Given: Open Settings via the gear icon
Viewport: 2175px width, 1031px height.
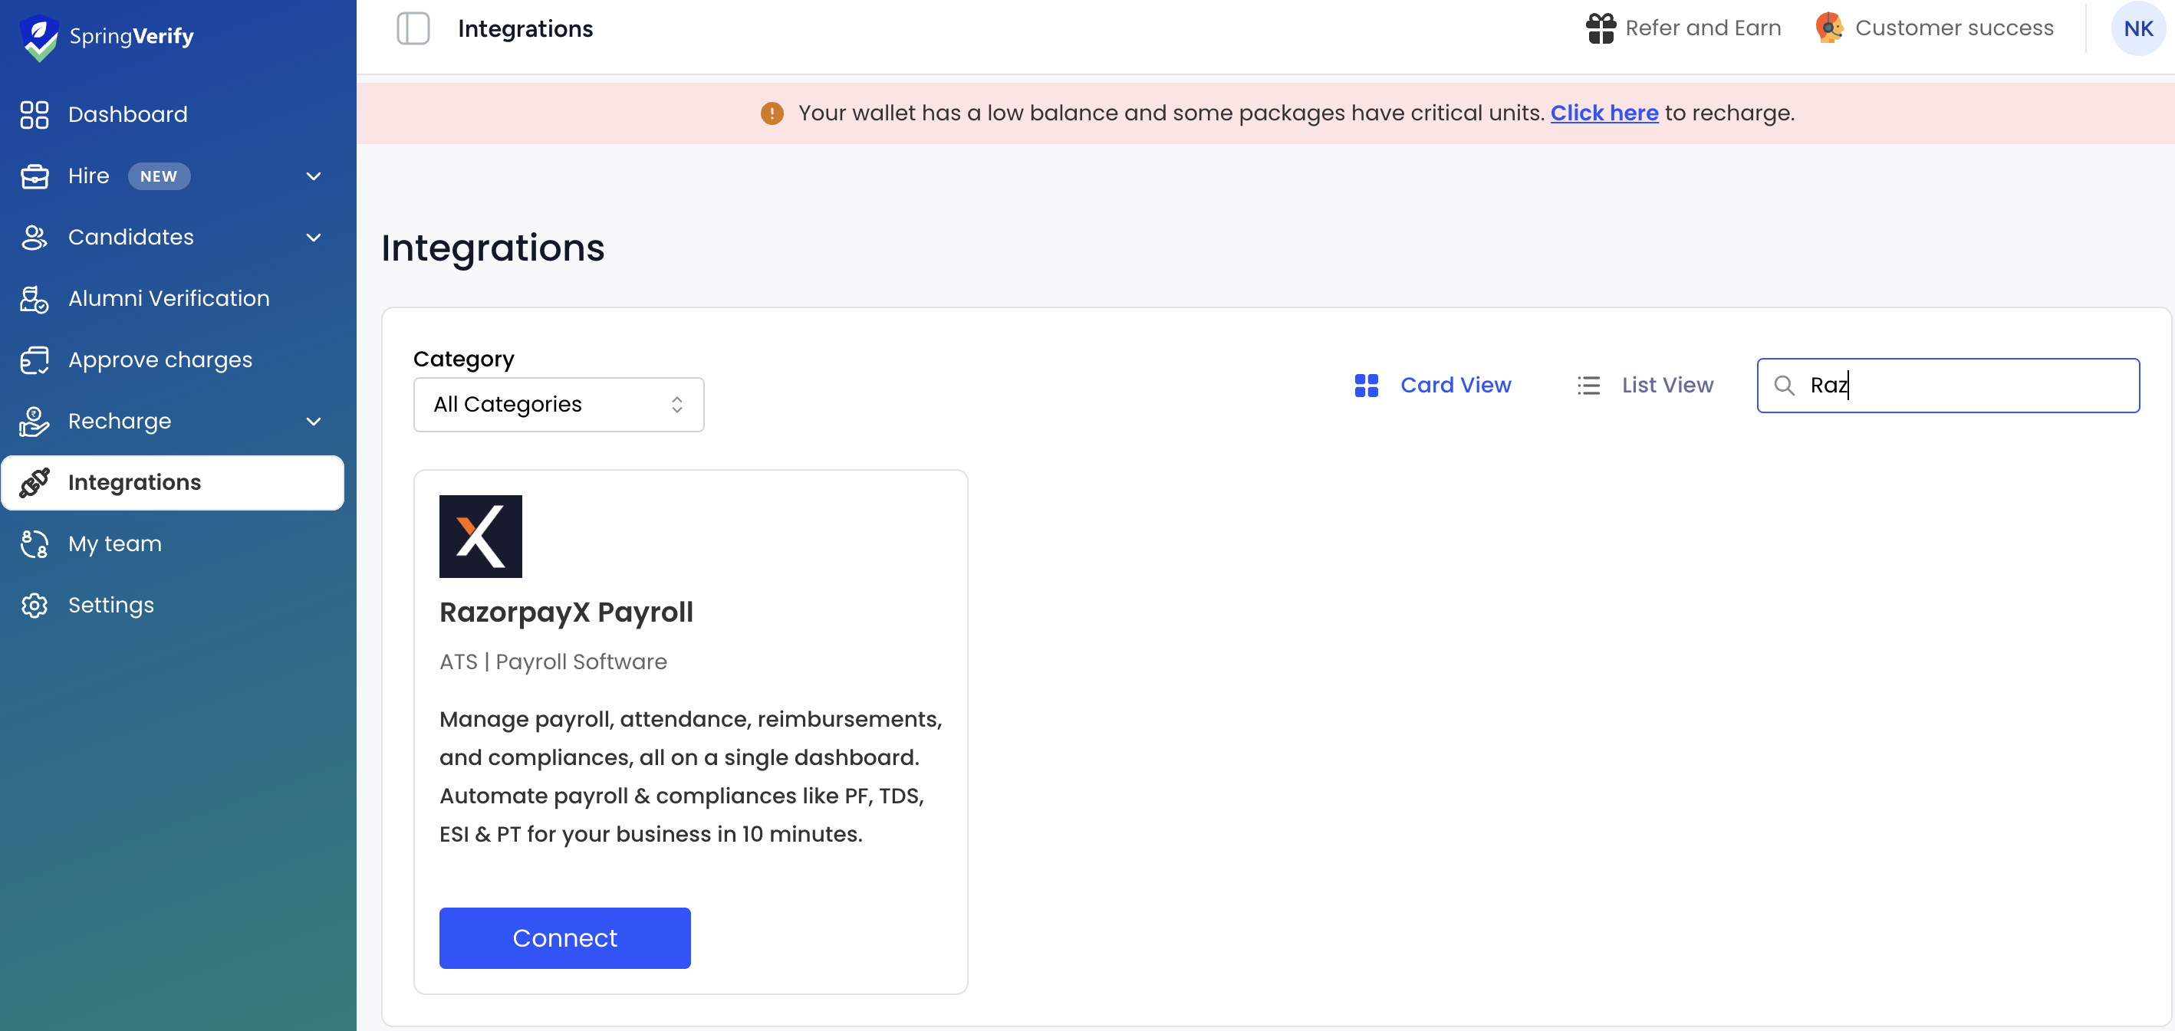Looking at the screenshot, I should pyautogui.click(x=35, y=605).
